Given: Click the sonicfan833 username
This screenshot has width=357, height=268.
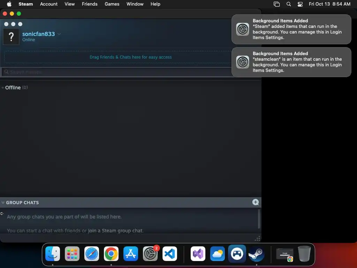Looking at the screenshot, I should coord(38,34).
